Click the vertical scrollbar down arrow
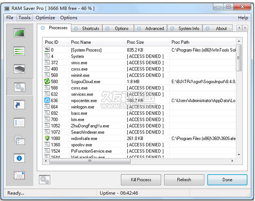 click(x=239, y=154)
